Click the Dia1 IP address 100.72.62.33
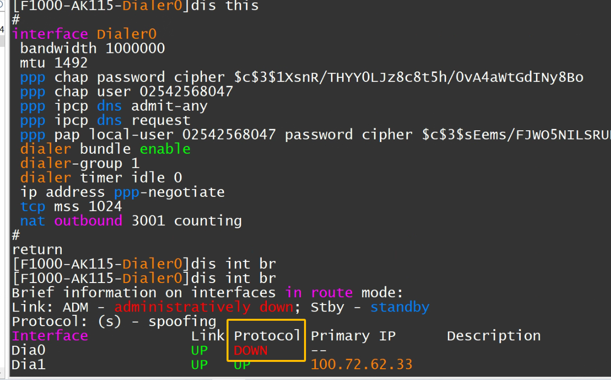Image resolution: width=611 pixels, height=380 pixels. (361, 364)
